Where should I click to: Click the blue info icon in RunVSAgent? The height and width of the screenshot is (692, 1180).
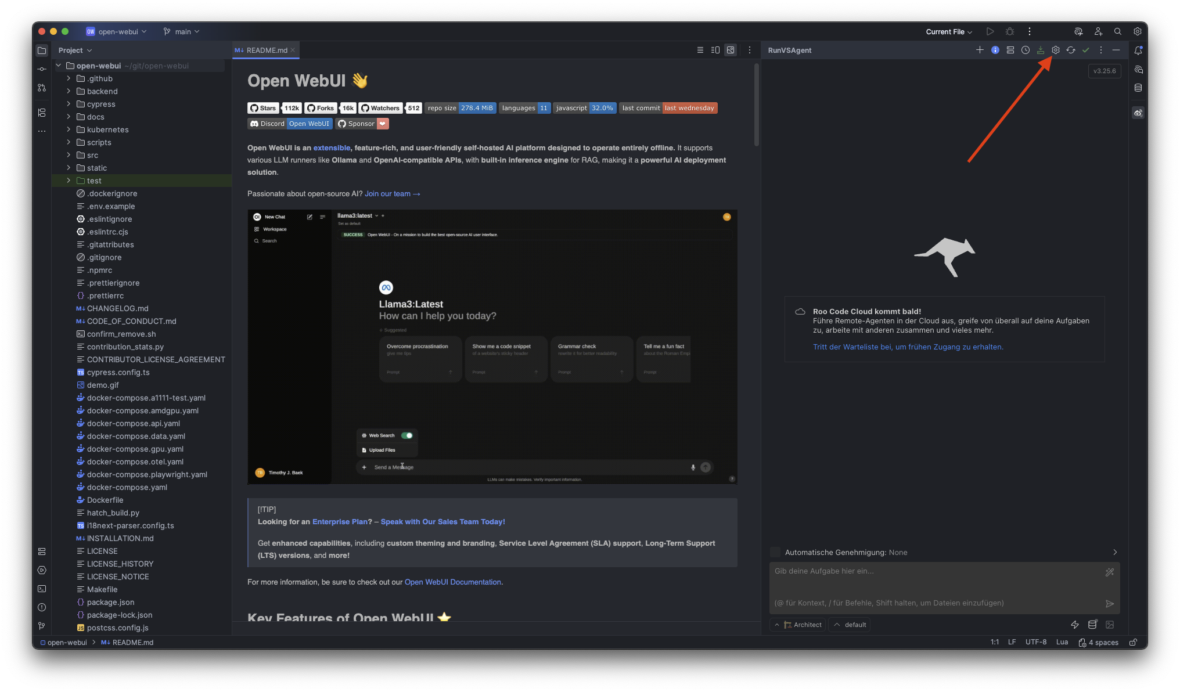click(995, 50)
